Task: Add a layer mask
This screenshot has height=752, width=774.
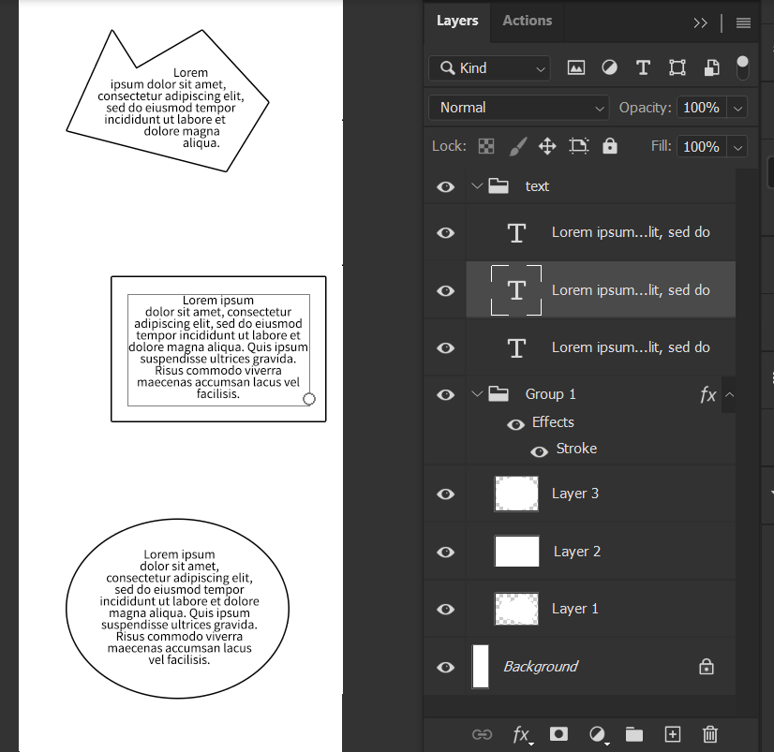Action: click(x=558, y=734)
